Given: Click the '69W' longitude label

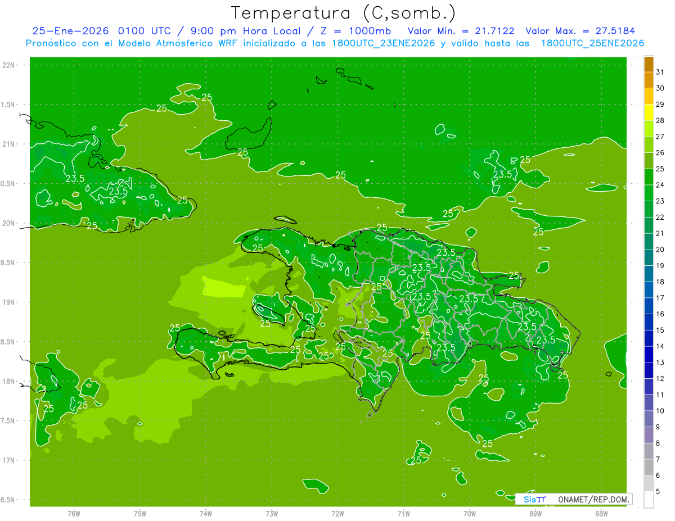Looking at the screenshot, I should (535, 513).
